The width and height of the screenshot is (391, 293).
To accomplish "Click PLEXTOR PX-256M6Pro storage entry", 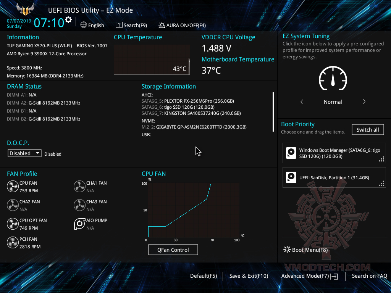I will [x=188, y=101].
